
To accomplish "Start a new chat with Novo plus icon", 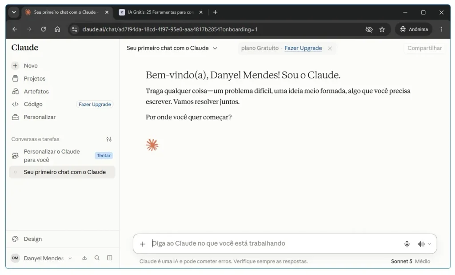I will pos(15,66).
